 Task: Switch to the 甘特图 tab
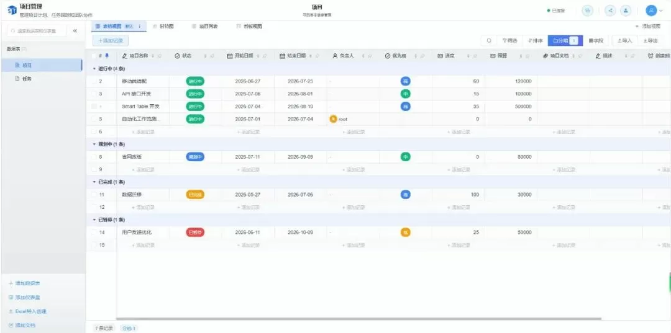click(163, 27)
